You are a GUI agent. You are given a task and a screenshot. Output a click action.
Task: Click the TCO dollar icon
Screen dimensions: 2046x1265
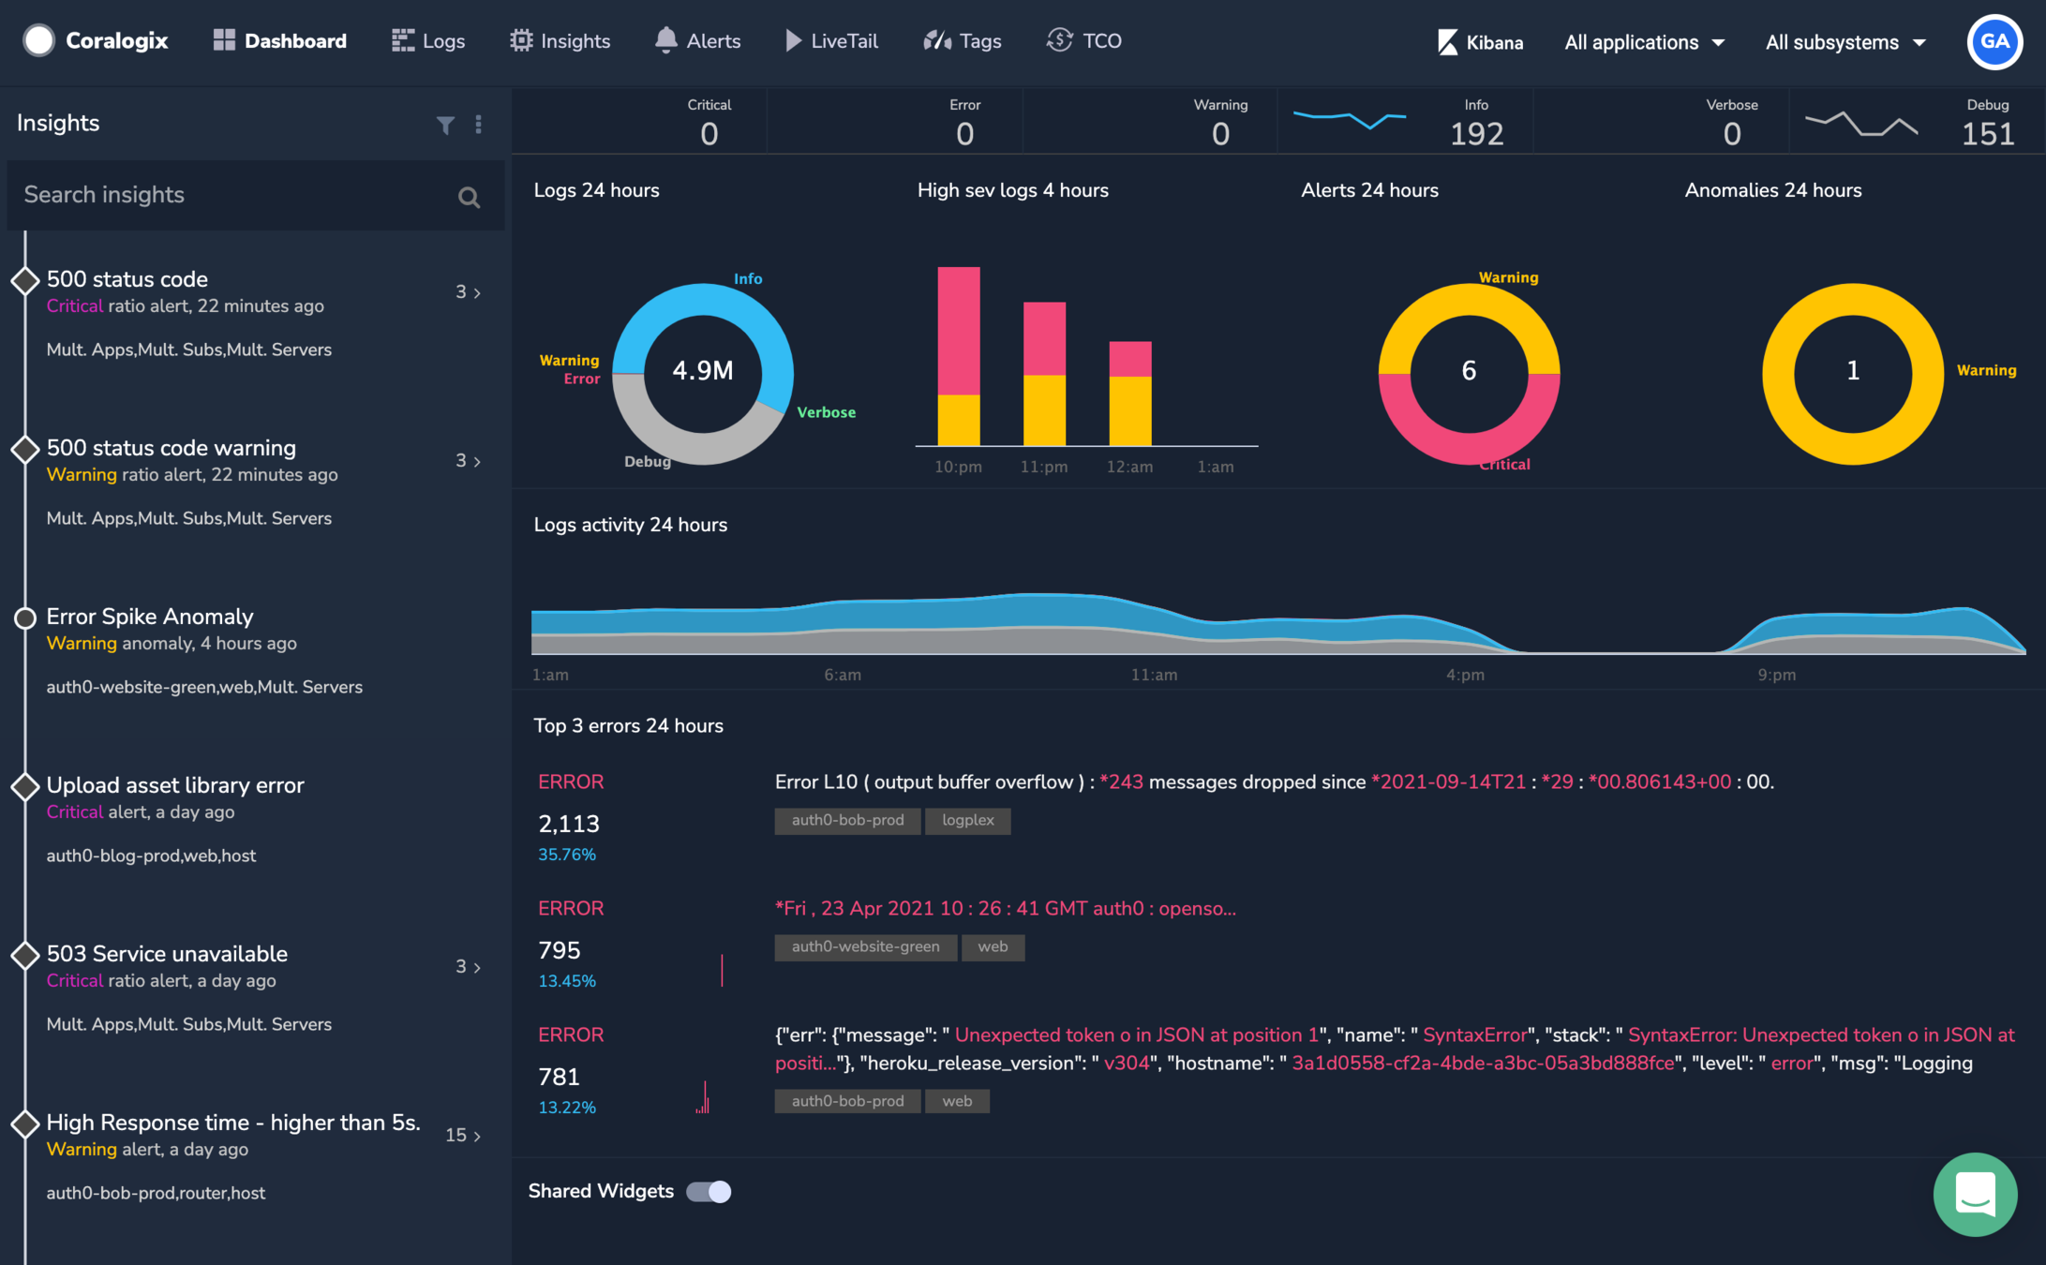(x=1059, y=40)
